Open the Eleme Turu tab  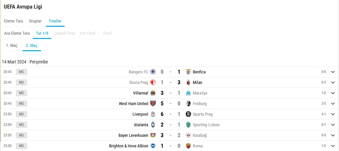(x=14, y=21)
